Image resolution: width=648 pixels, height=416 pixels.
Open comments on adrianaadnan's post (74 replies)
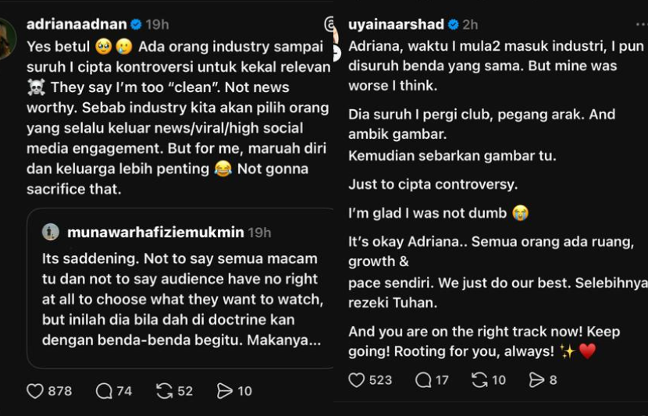[104, 391]
